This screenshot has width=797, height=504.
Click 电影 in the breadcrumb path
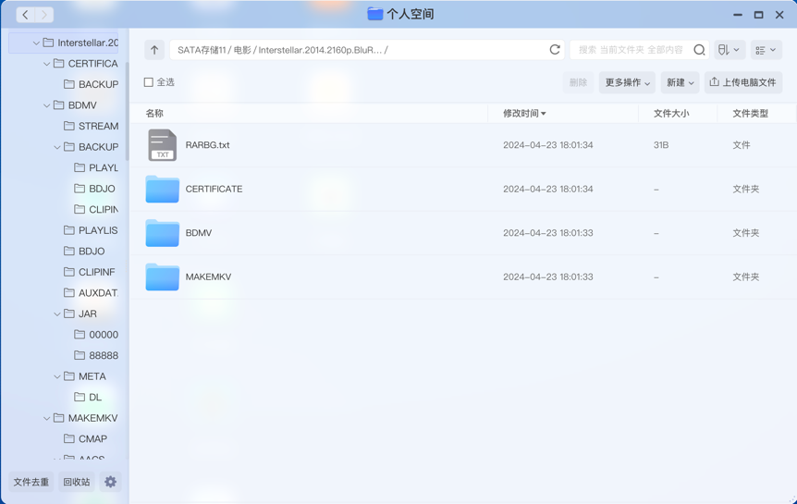coord(242,50)
